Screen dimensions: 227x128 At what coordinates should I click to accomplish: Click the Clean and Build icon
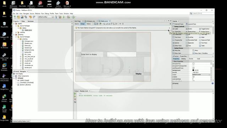coord(60,17)
